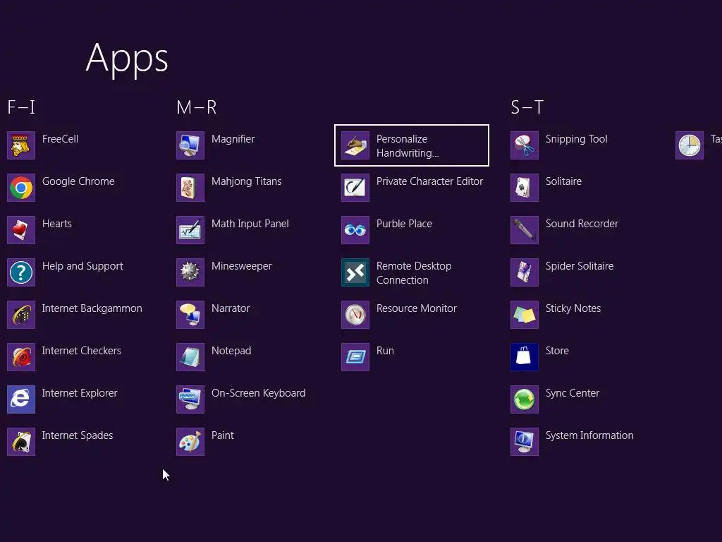Open the Notepad icon
The width and height of the screenshot is (722, 542).
[x=190, y=357]
